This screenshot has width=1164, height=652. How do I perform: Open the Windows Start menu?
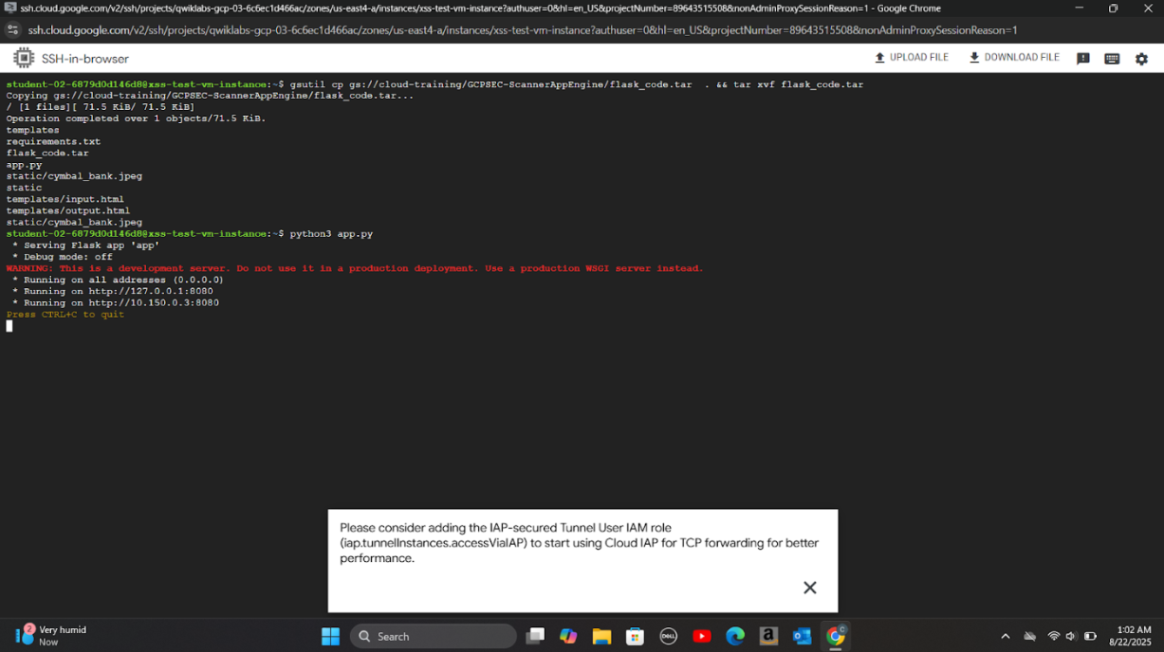(330, 636)
